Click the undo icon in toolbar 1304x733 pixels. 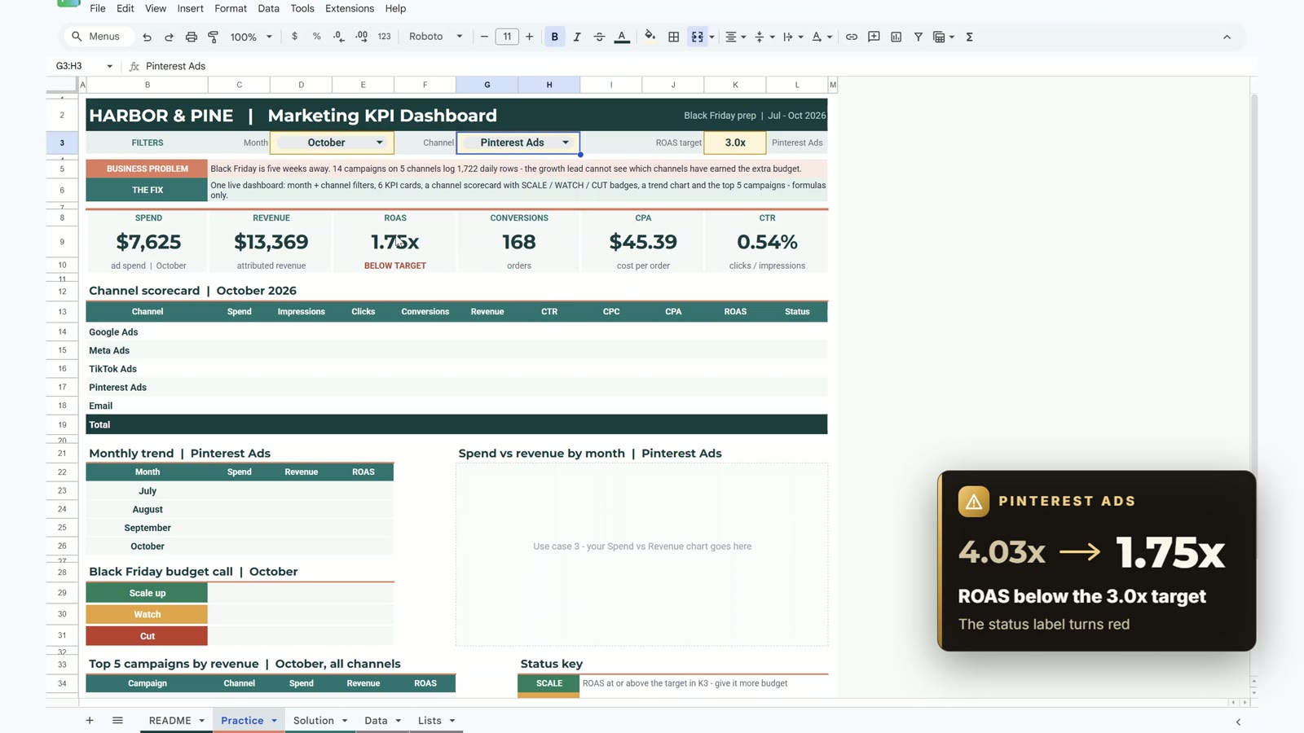[x=147, y=37]
